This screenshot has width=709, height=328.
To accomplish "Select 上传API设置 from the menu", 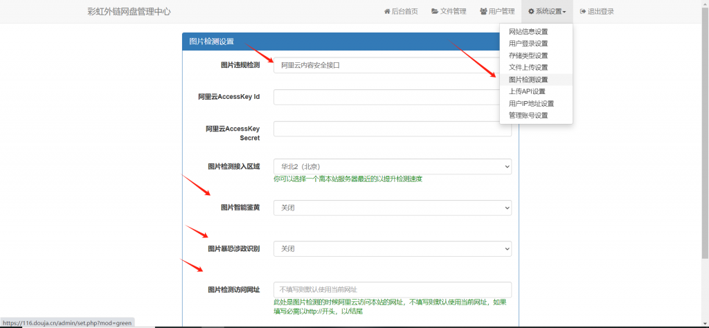I will point(536,91).
